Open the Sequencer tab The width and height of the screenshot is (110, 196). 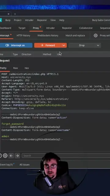[x=105, y=28]
